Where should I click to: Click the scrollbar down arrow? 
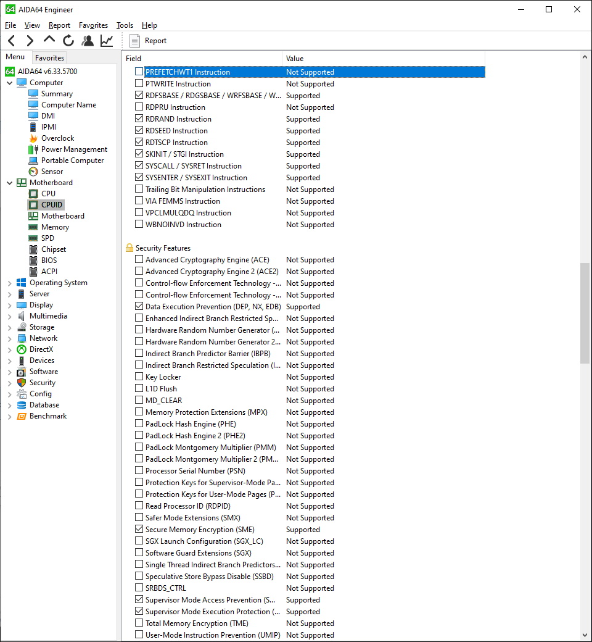click(585, 635)
